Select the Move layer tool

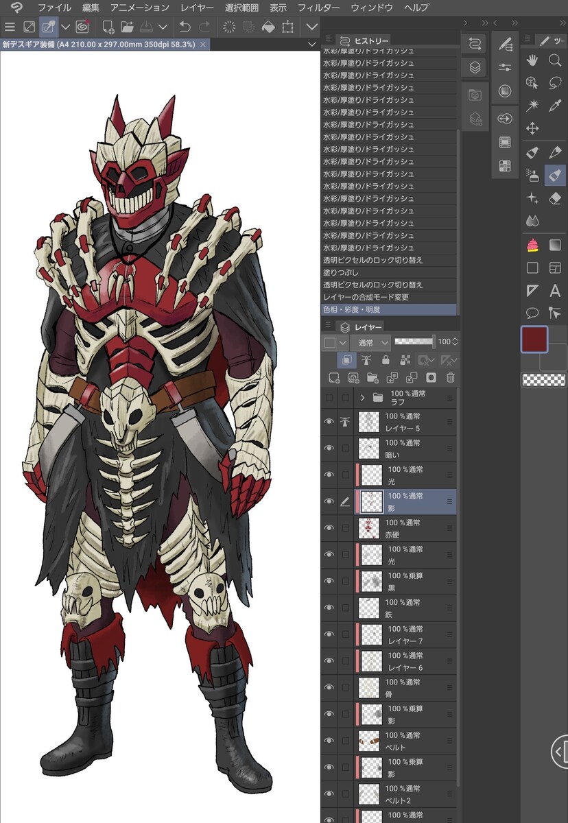532,128
